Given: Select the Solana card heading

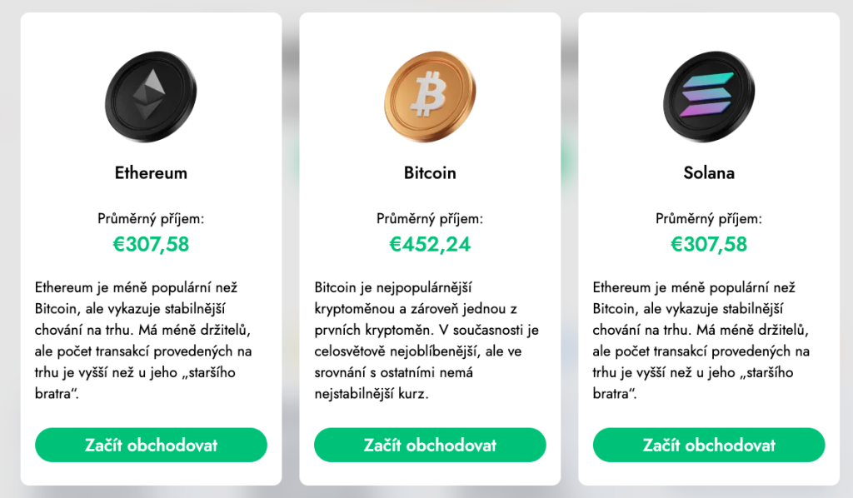Looking at the screenshot, I should (708, 173).
